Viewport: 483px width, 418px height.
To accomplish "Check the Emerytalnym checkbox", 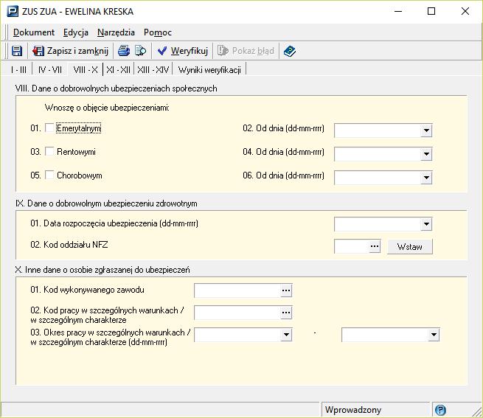I will [x=49, y=128].
